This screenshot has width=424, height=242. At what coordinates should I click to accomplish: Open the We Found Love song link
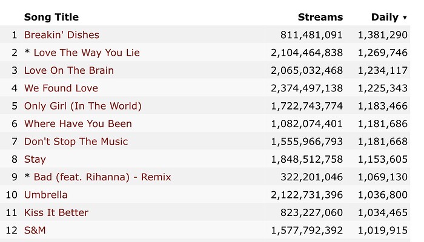coord(61,88)
